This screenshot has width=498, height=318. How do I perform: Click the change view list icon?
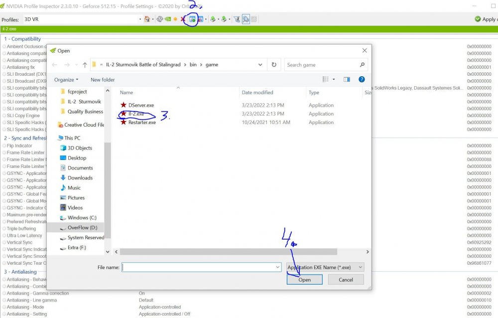coord(326,79)
